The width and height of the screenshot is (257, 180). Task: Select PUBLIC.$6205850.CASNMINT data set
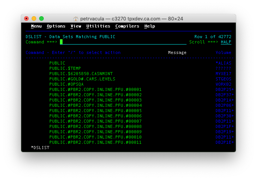(81, 74)
